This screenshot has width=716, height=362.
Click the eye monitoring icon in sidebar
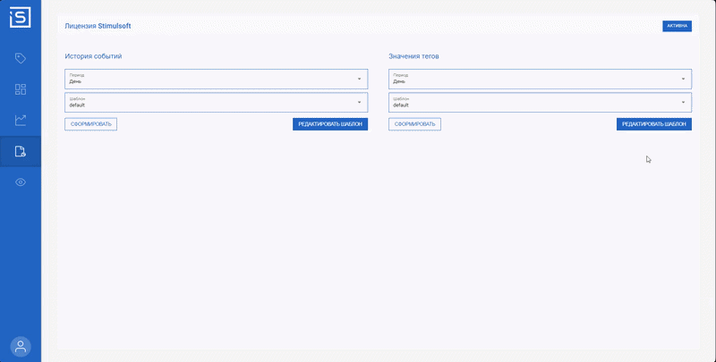(21, 182)
